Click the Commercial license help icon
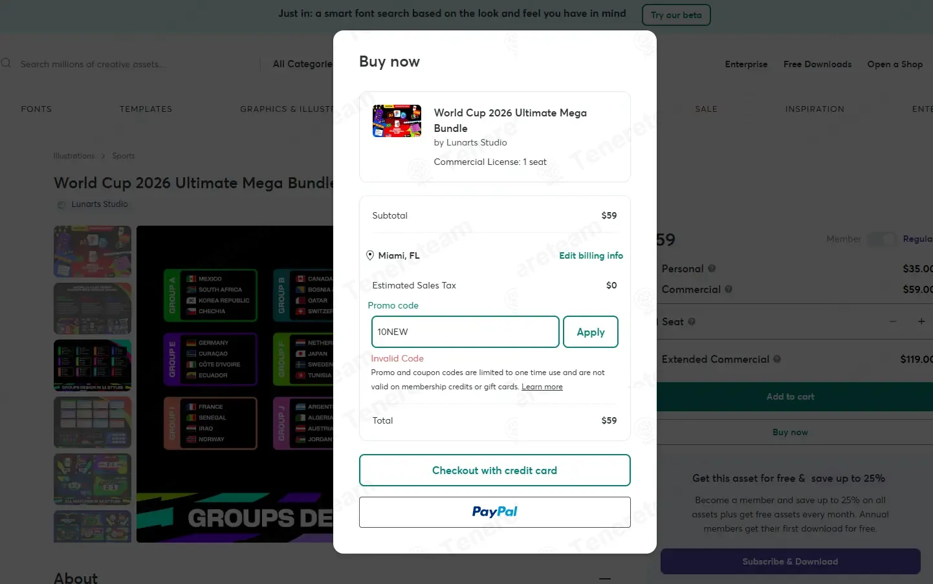 (x=729, y=290)
